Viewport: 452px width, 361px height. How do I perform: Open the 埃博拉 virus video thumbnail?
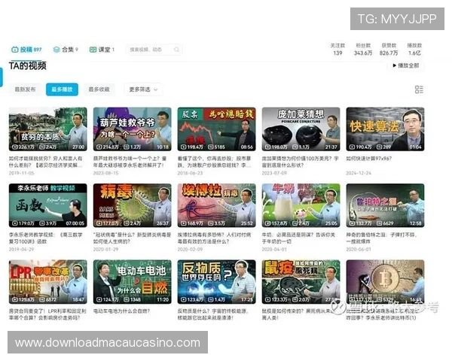click(x=216, y=205)
